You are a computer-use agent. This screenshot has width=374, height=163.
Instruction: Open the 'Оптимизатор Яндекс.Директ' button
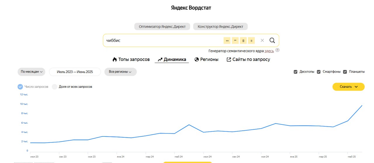(x=162, y=27)
